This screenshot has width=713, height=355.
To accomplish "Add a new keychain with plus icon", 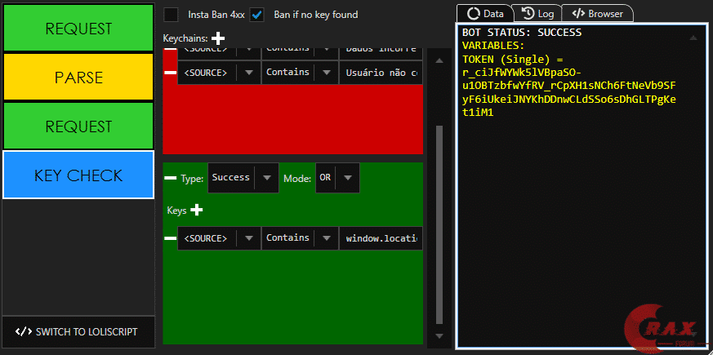I will point(218,38).
